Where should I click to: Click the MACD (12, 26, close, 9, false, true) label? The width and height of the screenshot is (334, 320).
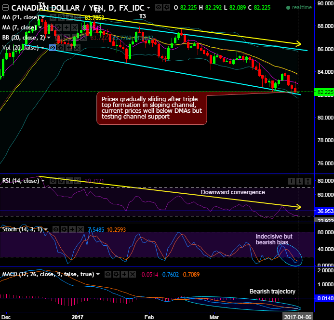(48, 274)
